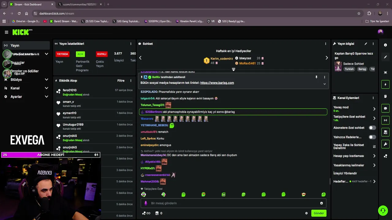The width and height of the screenshot is (392, 220).
Task: Open Yapay Zeka ile Sohbet Denetimi
Action: click(354, 146)
